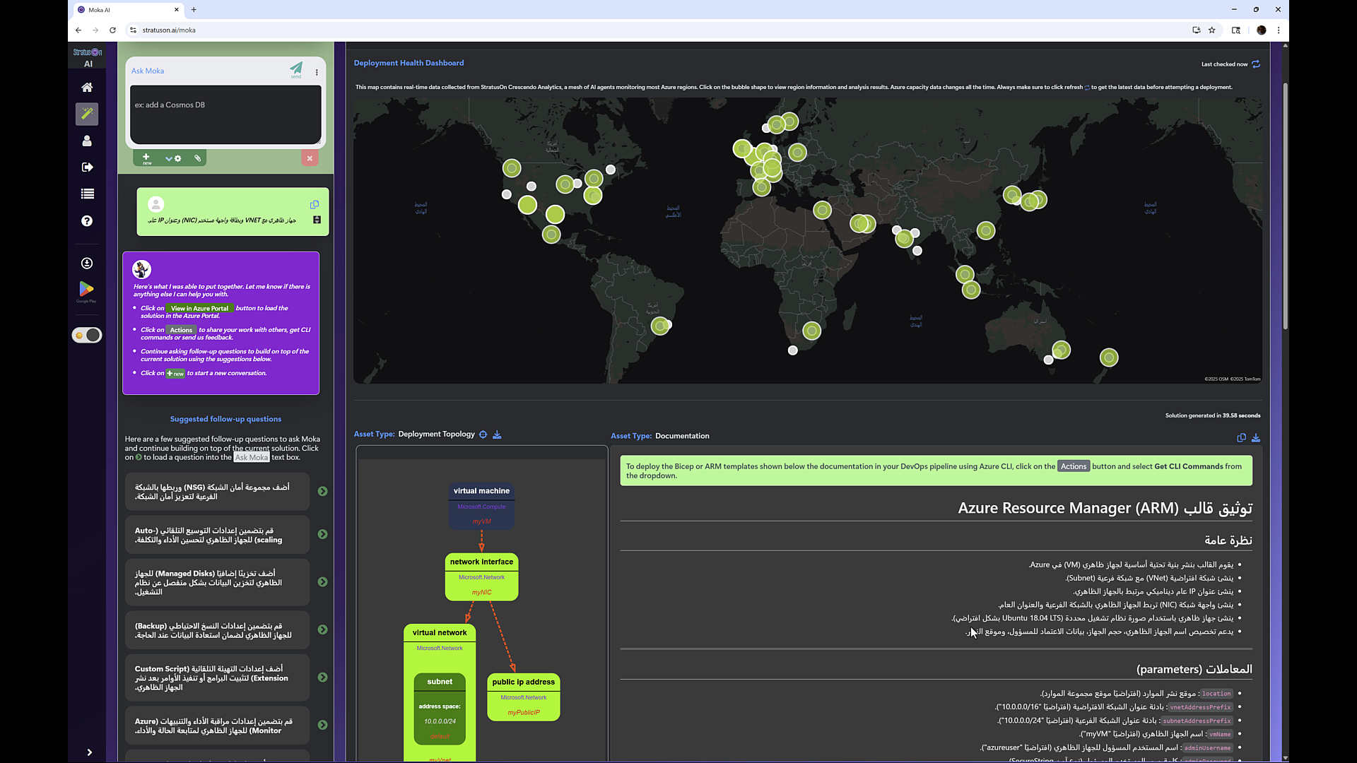The width and height of the screenshot is (1357, 763).
Task: Copy the Documentation content
Action: [1242, 438]
